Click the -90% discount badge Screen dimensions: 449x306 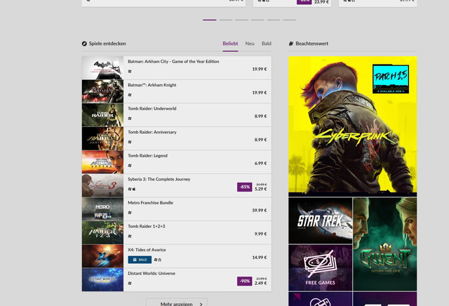[x=245, y=281]
